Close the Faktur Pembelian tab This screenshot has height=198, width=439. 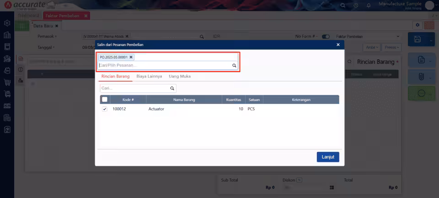86,16
